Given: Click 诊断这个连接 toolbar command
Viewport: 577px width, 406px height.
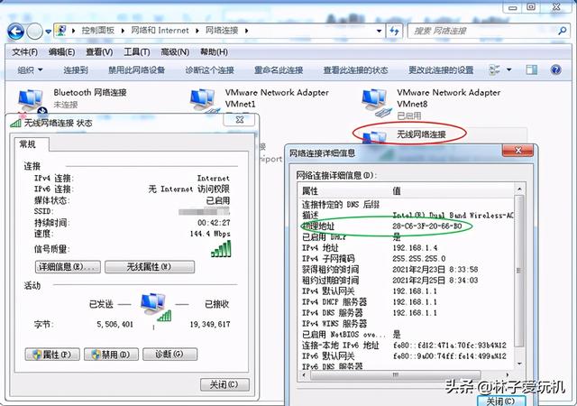Looking at the screenshot, I should pos(210,70).
